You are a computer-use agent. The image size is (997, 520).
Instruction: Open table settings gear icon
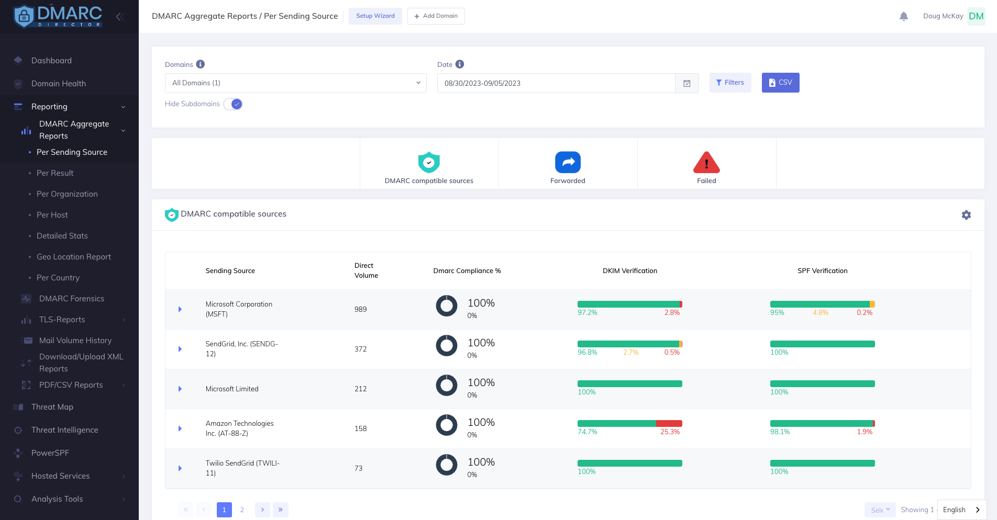pos(967,215)
